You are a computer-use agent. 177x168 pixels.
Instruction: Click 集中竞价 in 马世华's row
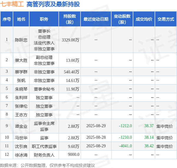pyautogui.click(x=165, y=138)
